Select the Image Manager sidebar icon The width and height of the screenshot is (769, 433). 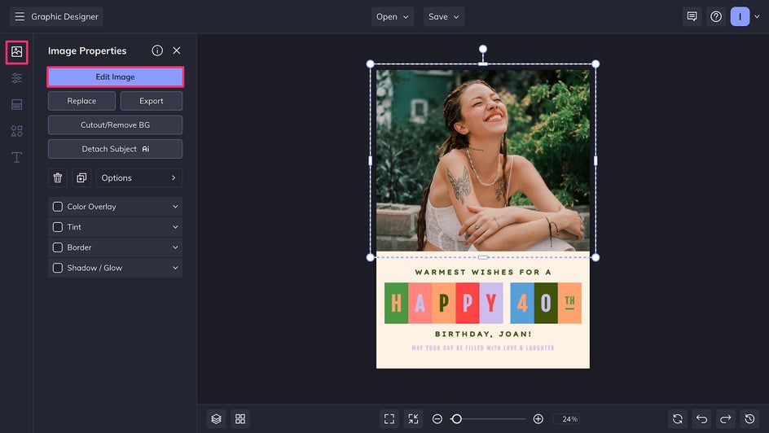click(16, 52)
